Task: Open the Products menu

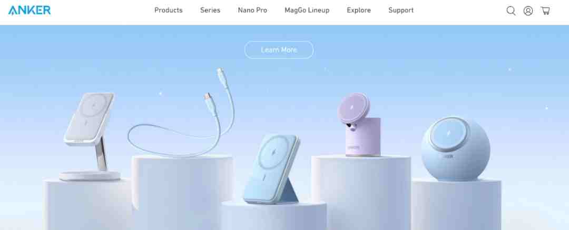Action: coord(169,10)
